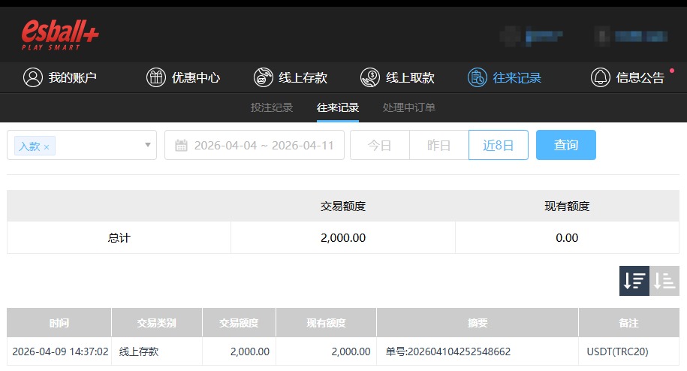The width and height of the screenshot is (687, 371).
Task: Click the 交易额度 table column header
Action: [x=239, y=323]
